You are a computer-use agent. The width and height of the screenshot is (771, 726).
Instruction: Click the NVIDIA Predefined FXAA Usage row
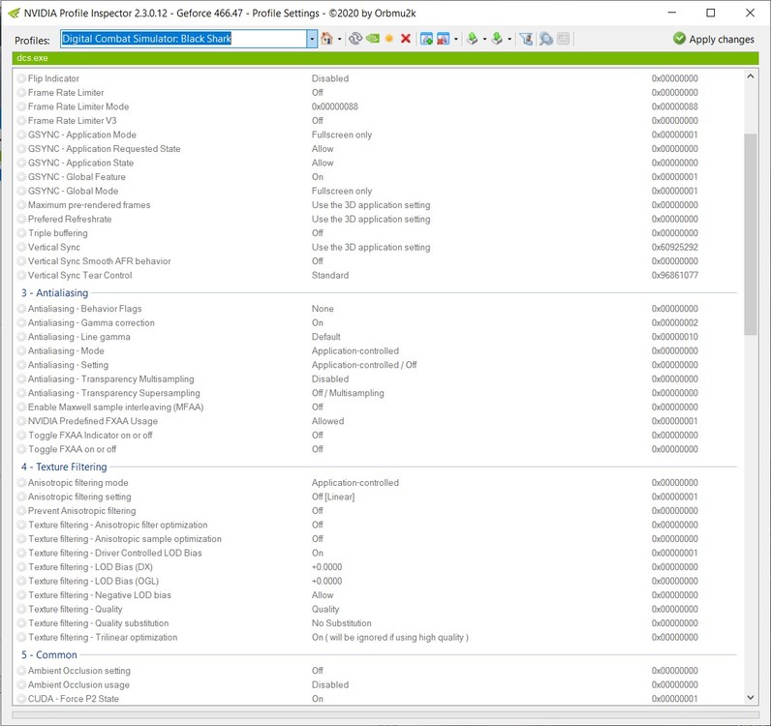click(x=378, y=421)
